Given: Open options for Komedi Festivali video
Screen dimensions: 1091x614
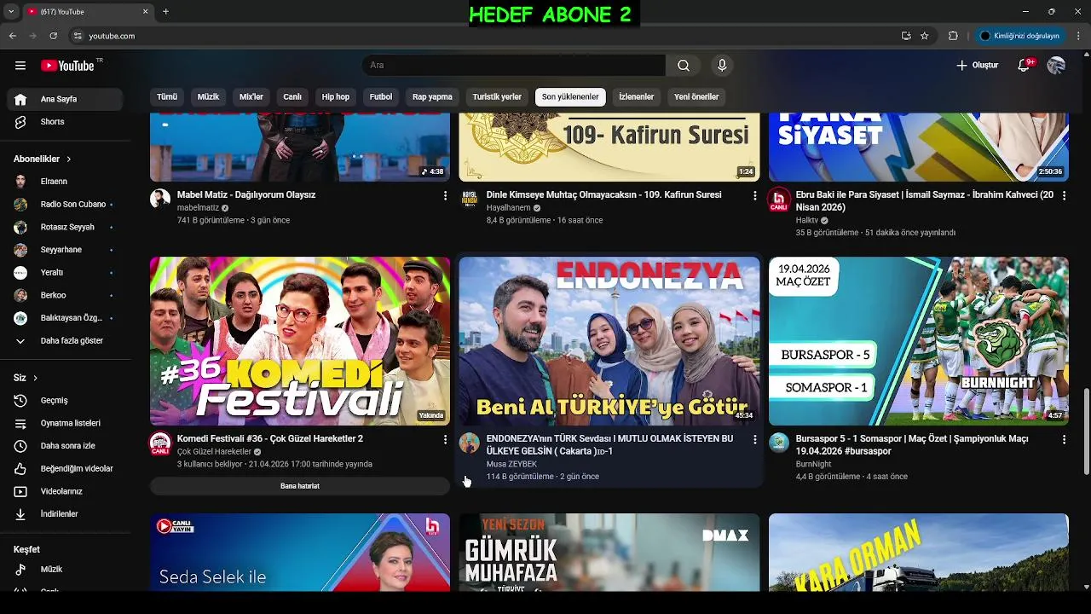Looking at the screenshot, I should coord(445,440).
